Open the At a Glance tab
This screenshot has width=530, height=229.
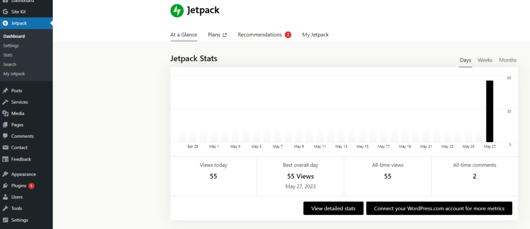184,35
